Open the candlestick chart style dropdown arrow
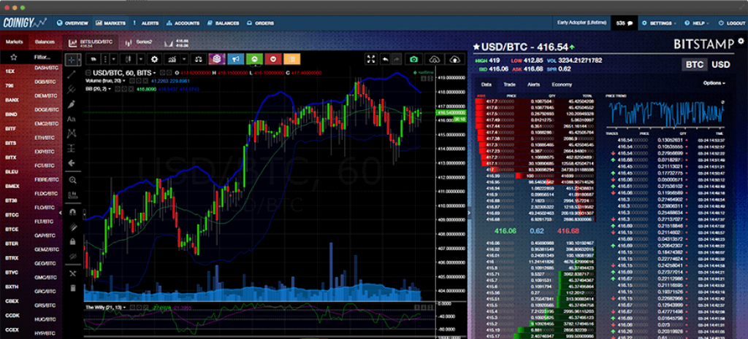Image resolution: width=748 pixels, height=339 pixels. (142, 59)
